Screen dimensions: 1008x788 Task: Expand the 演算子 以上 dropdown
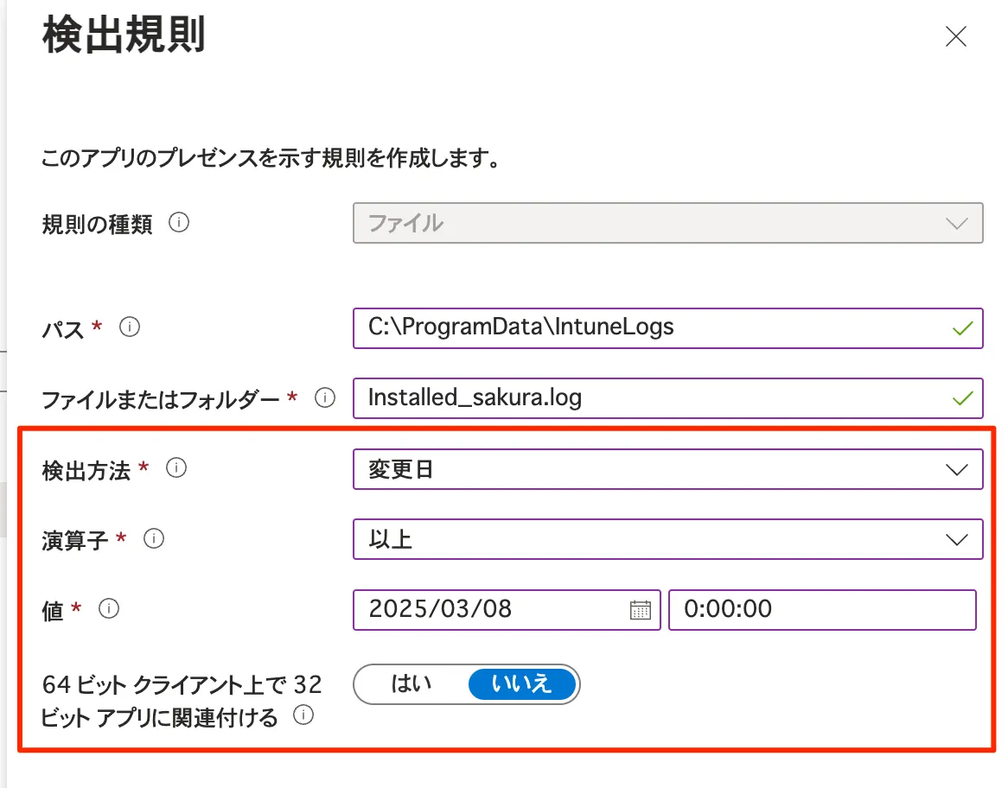click(667, 540)
